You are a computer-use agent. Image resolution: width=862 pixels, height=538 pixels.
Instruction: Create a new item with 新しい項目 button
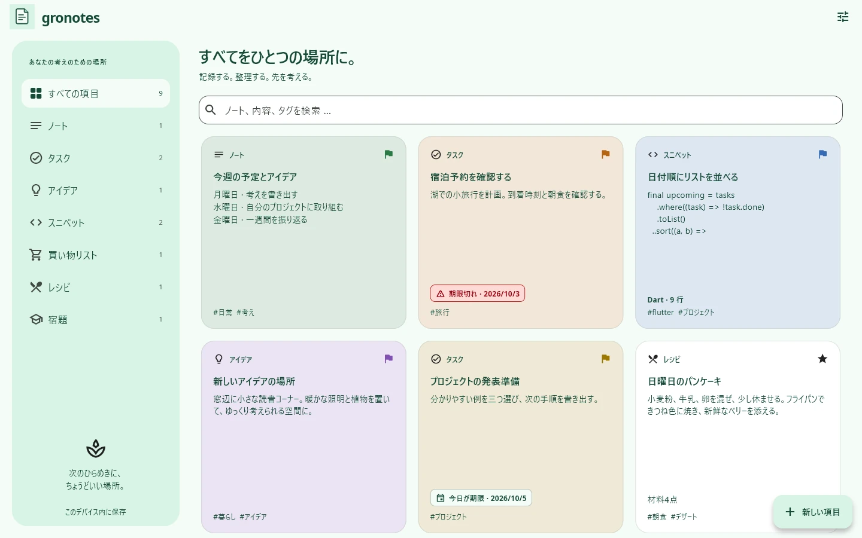tap(812, 512)
